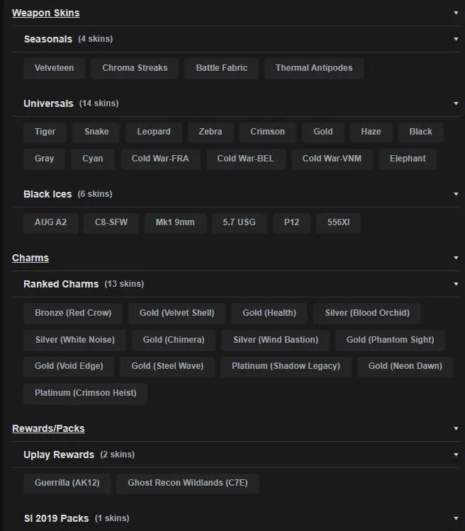
Task: Select the Mk1 9mm Black Ice tag
Action: coord(175,222)
